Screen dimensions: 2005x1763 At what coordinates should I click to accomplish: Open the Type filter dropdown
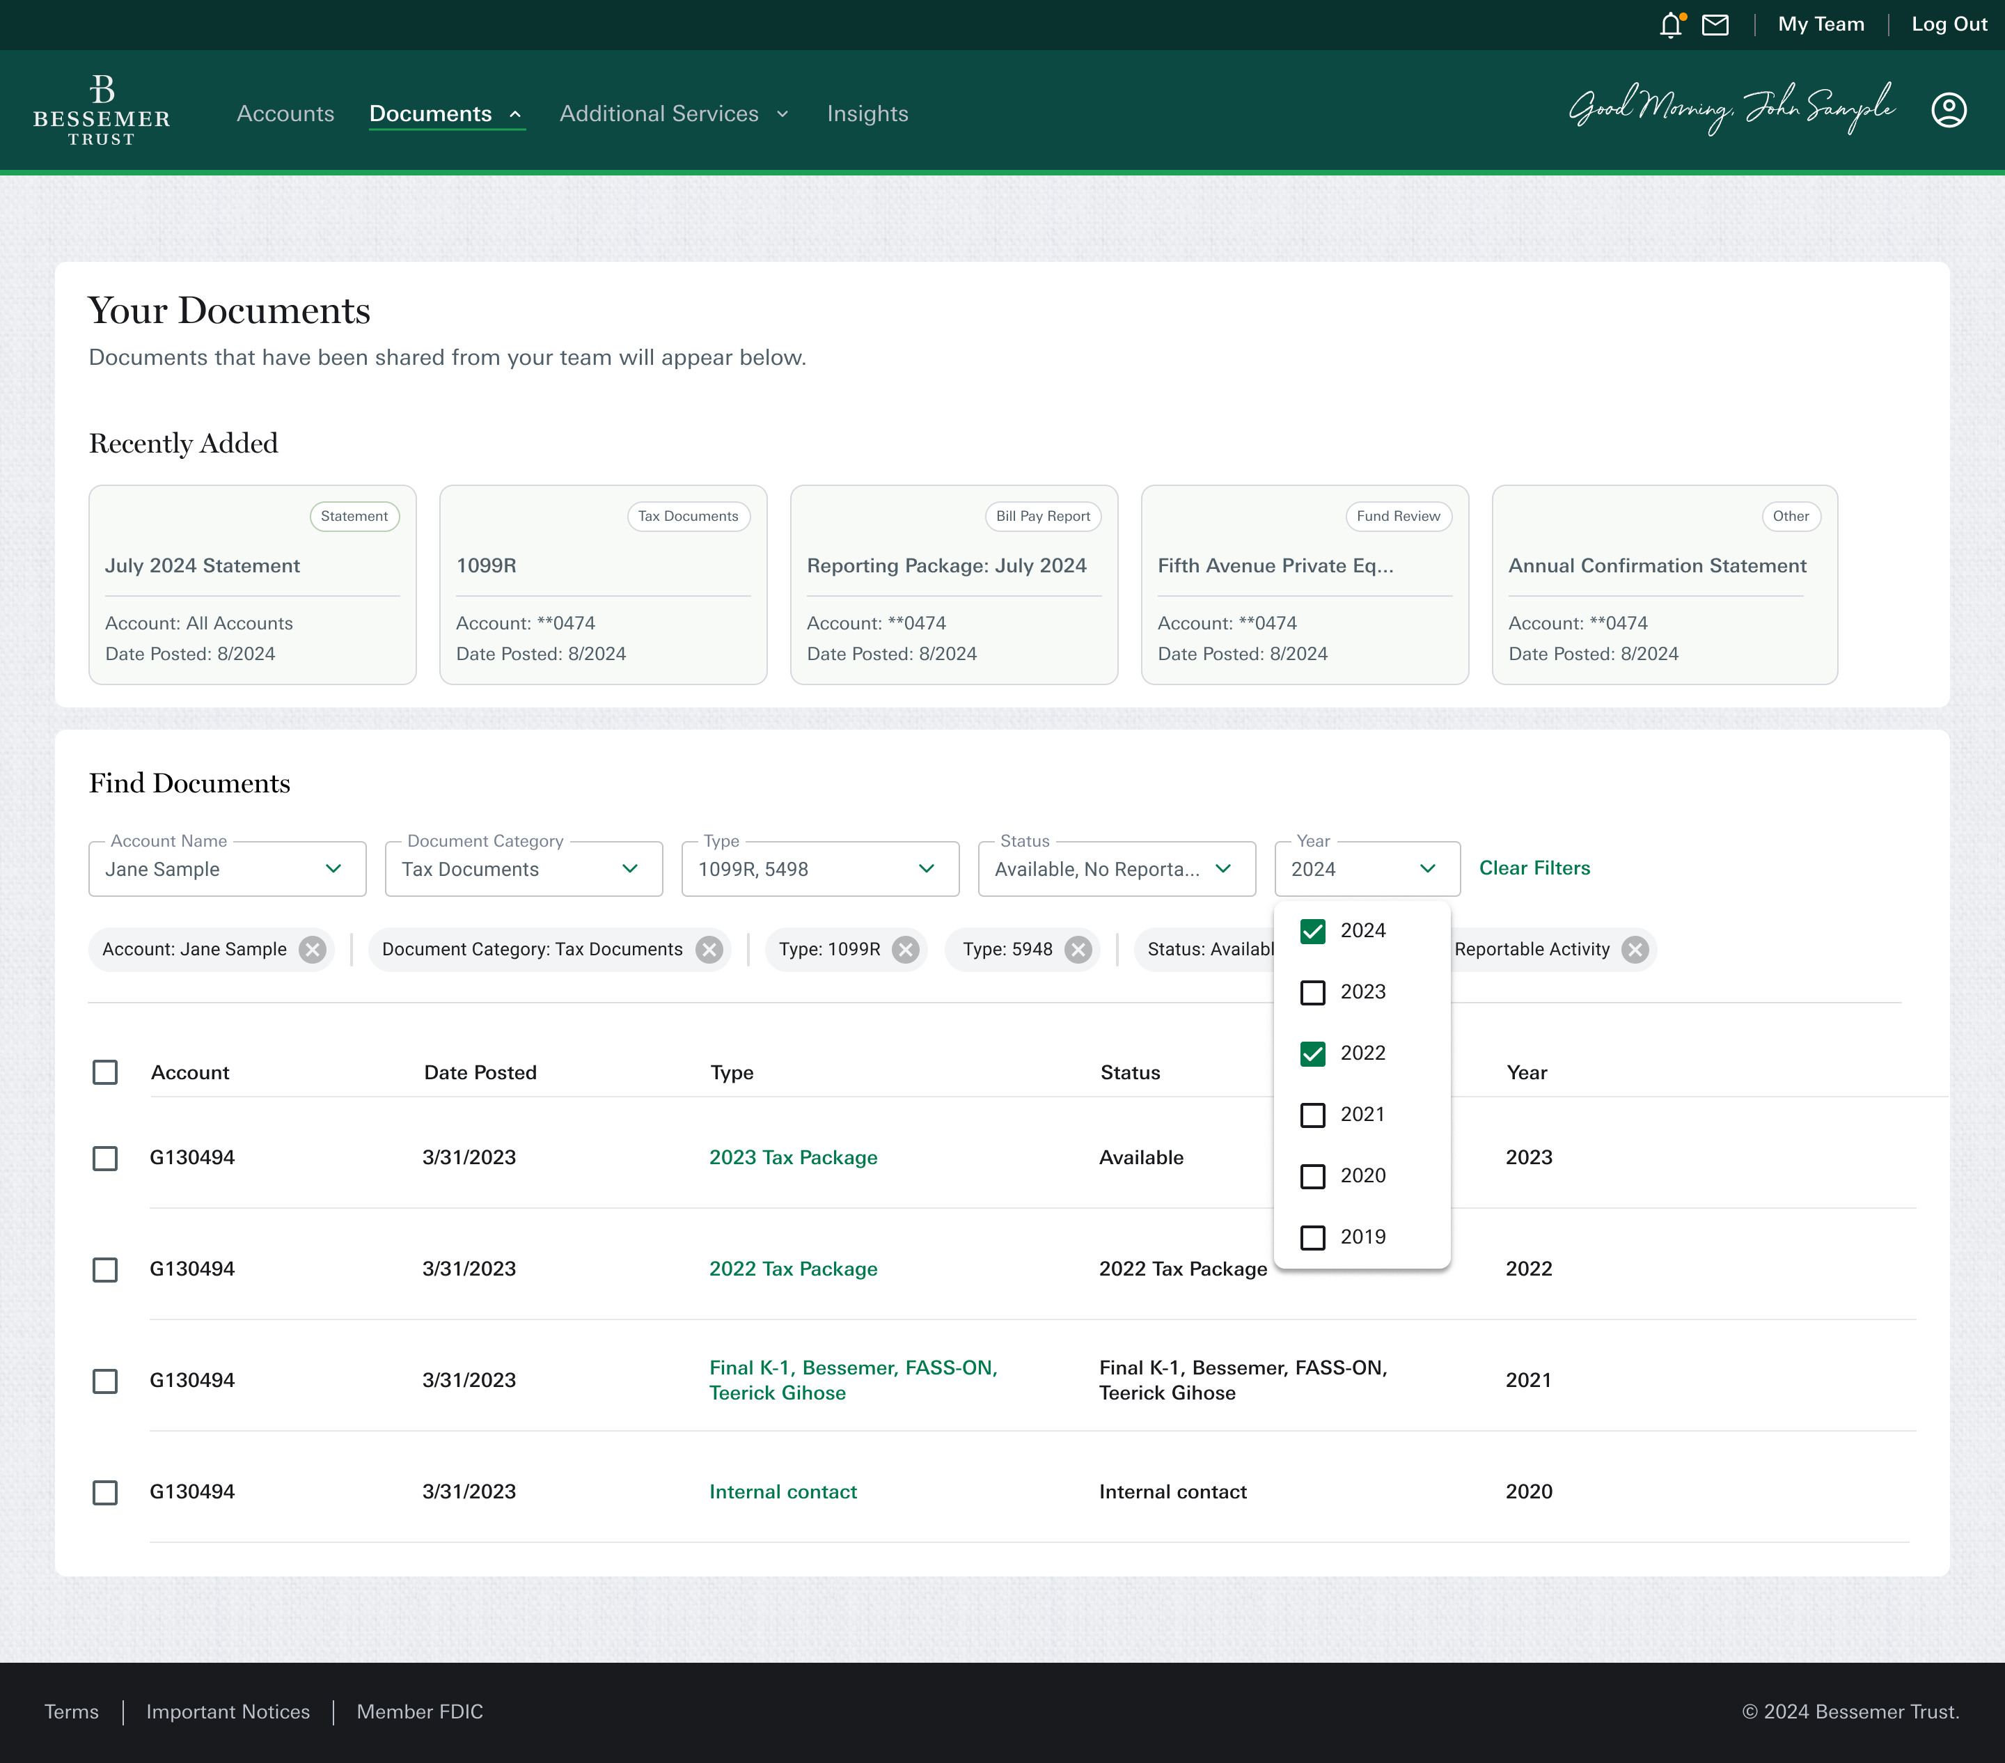[820, 869]
